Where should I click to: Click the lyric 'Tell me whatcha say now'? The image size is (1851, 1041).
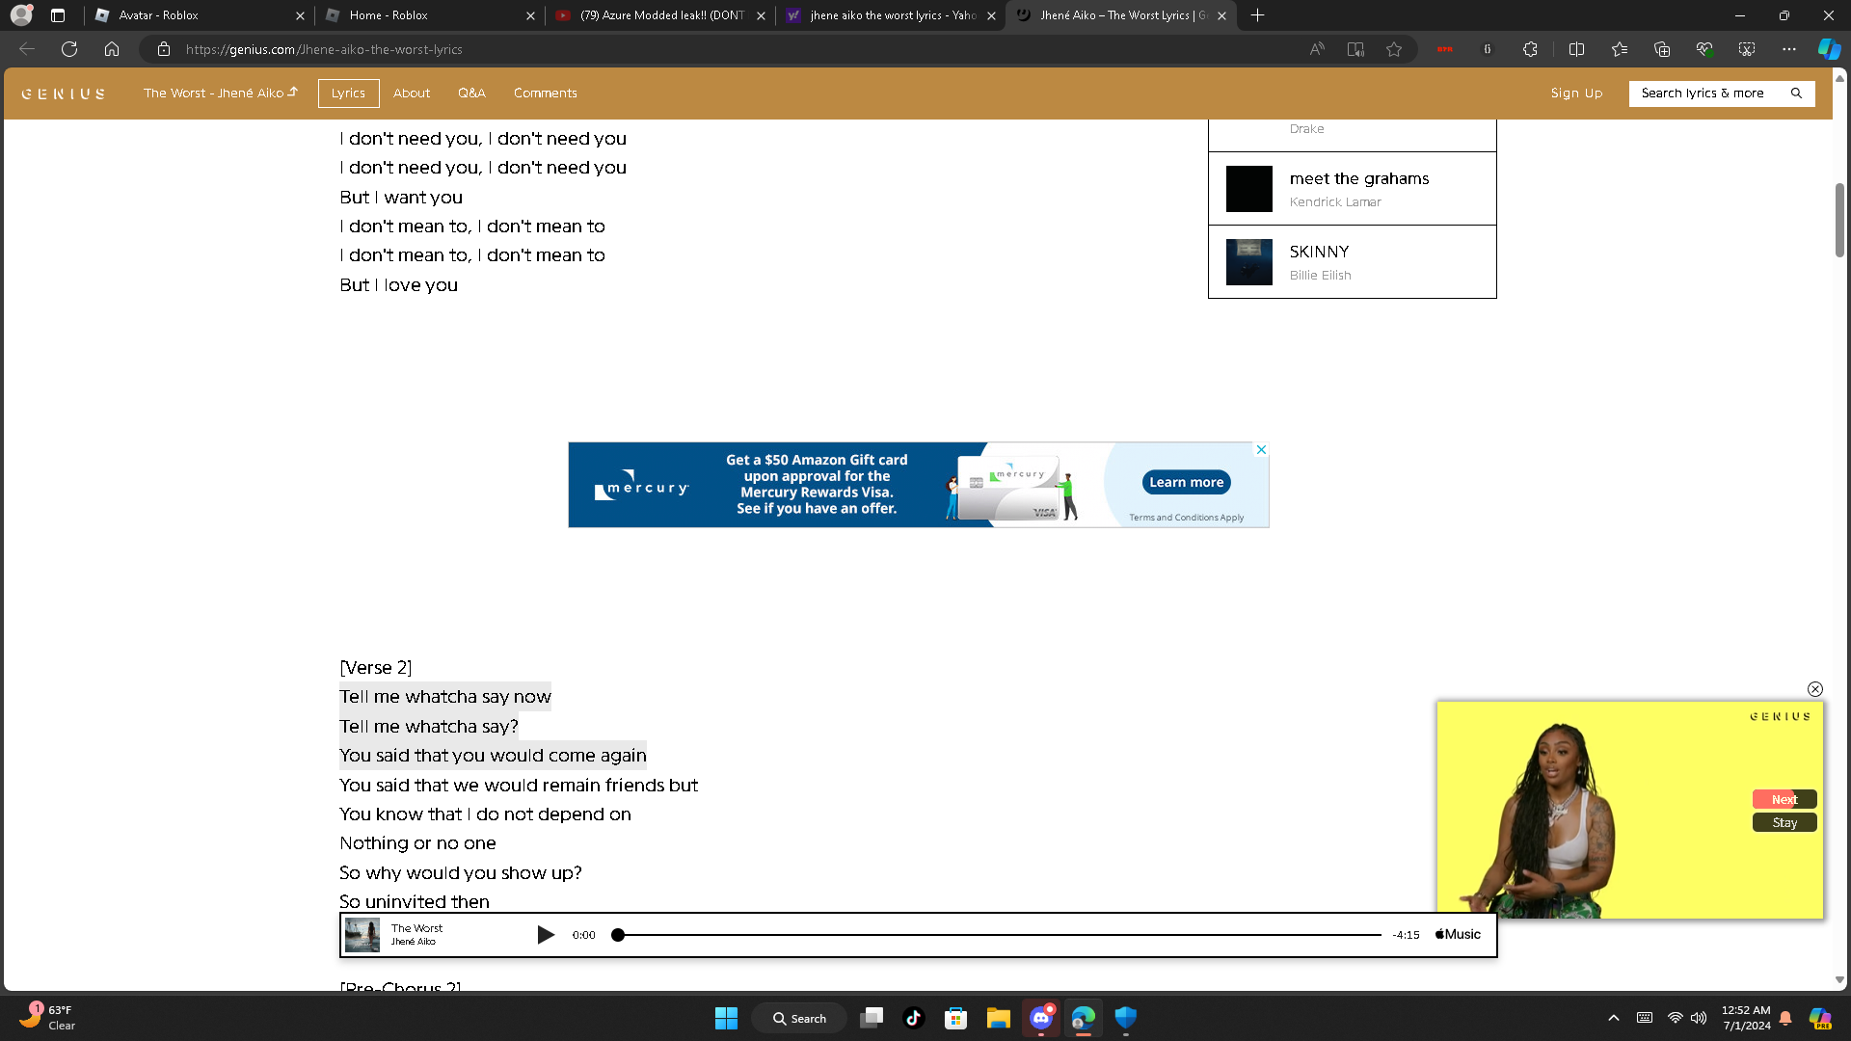tap(445, 697)
